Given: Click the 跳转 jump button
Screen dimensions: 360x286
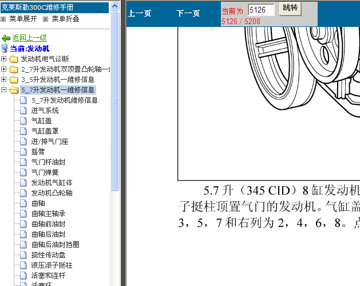Looking at the screenshot, I should click(x=290, y=9).
